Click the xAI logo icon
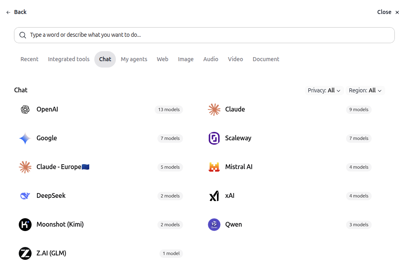The width and height of the screenshot is (410, 269). (x=214, y=196)
